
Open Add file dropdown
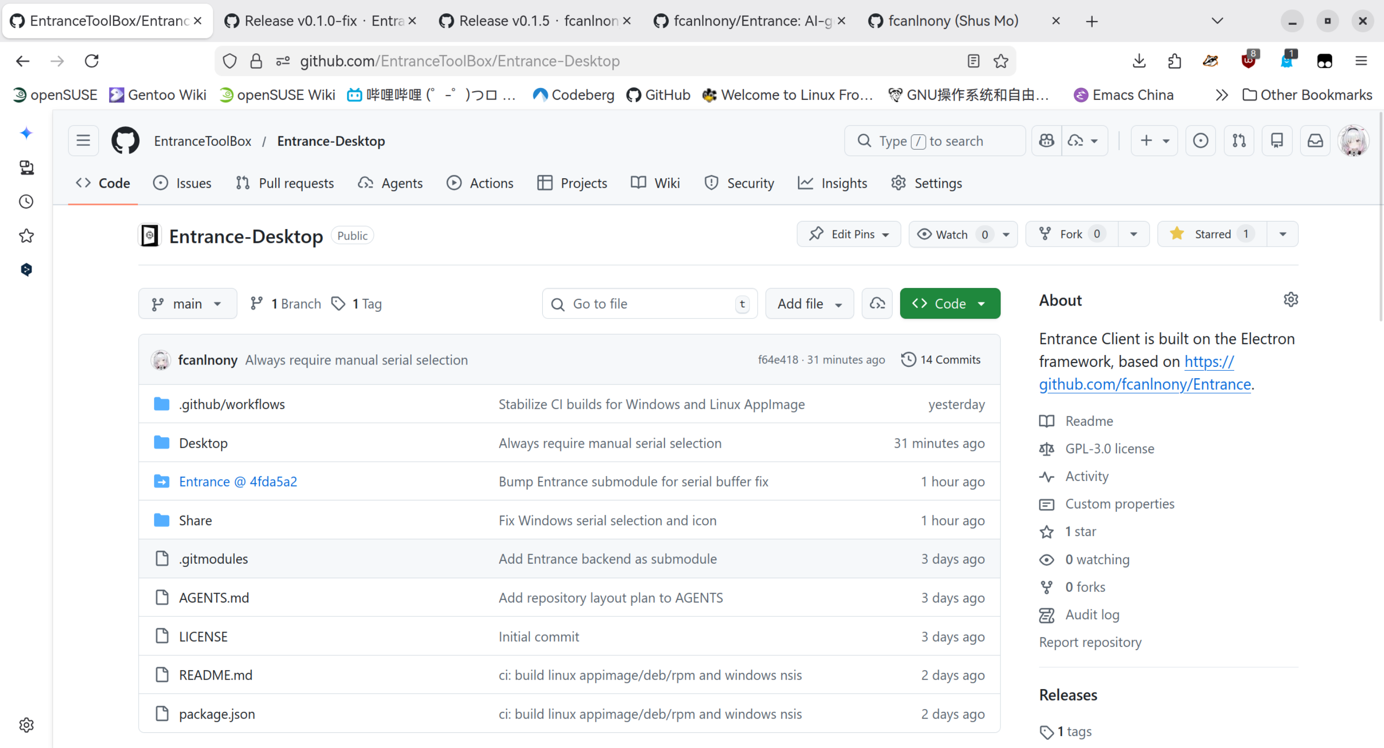tap(809, 304)
